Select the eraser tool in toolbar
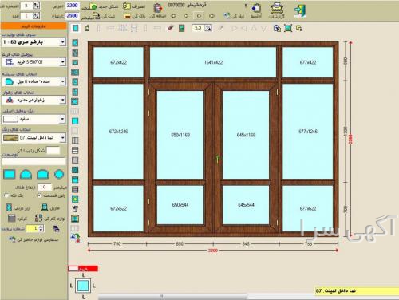The height and width of the screenshot is (300, 399). [x=171, y=28]
